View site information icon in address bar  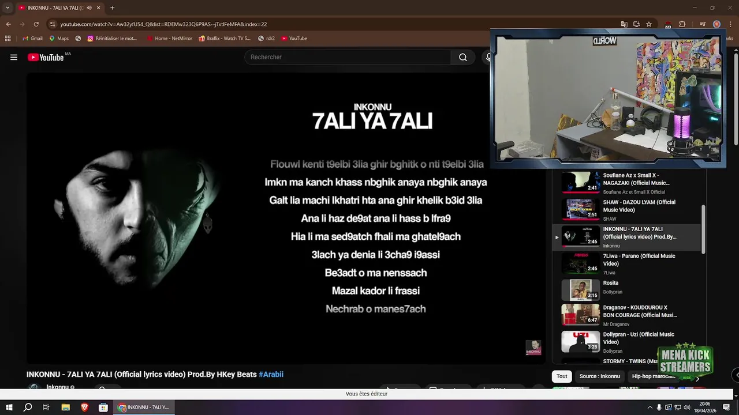53,24
